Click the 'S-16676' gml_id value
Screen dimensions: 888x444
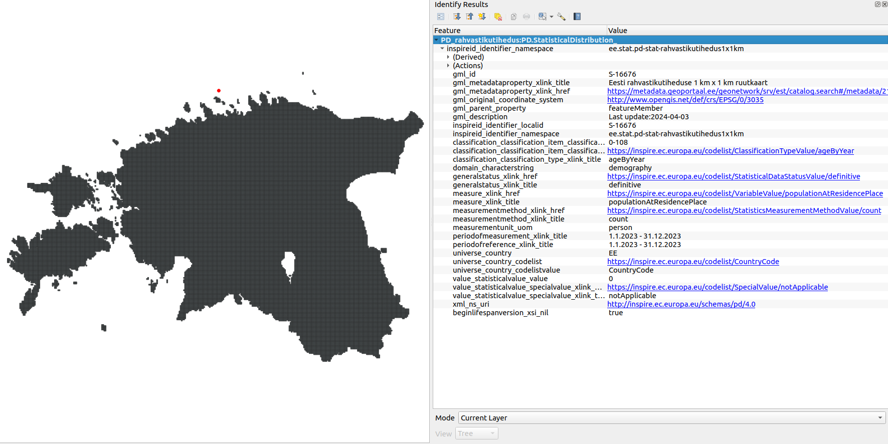click(x=622, y=74)
